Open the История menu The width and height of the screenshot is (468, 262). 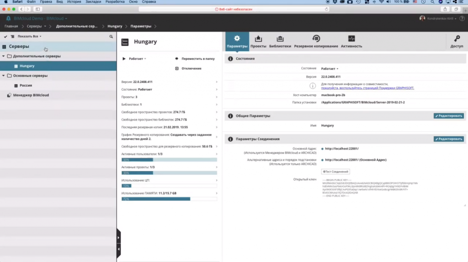tap(74, 2)
